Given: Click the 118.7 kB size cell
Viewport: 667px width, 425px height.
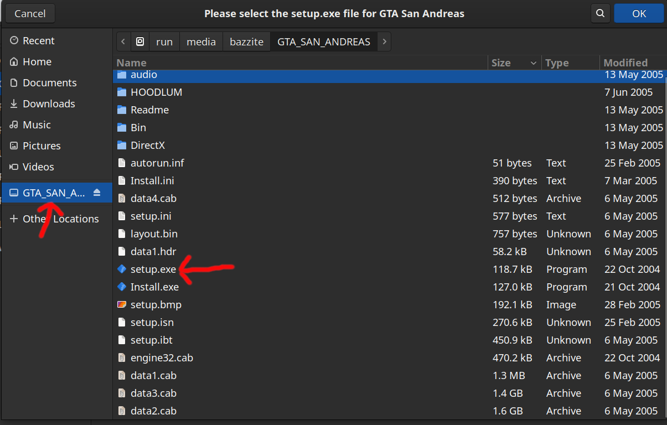Looking at the screenshot, I should [512, 269].
